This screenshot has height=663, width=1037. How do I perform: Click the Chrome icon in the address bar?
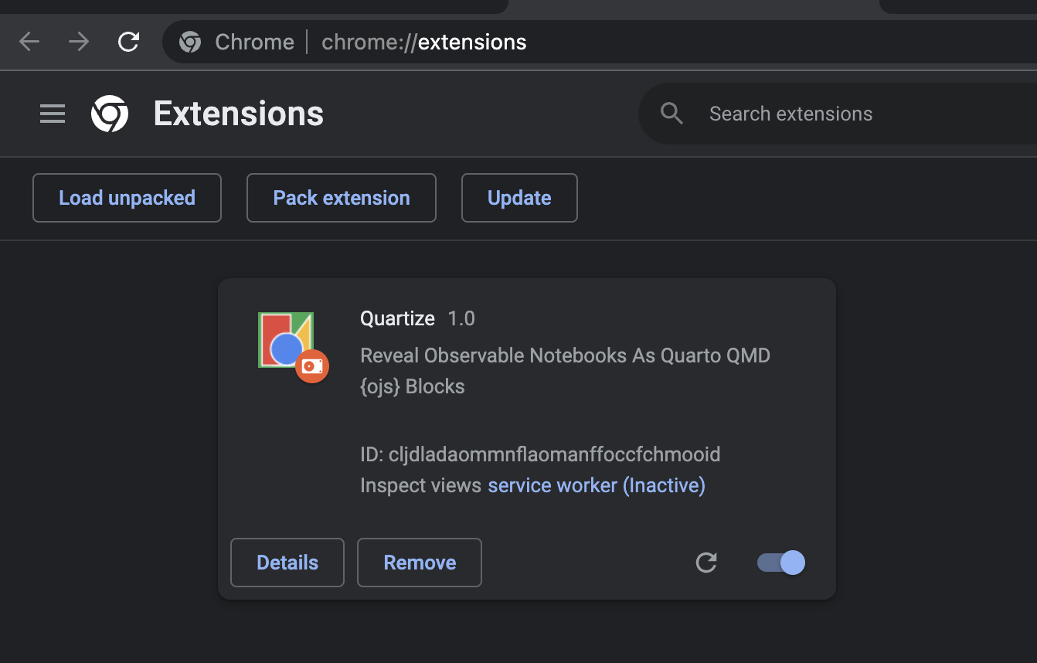(190, 42)
